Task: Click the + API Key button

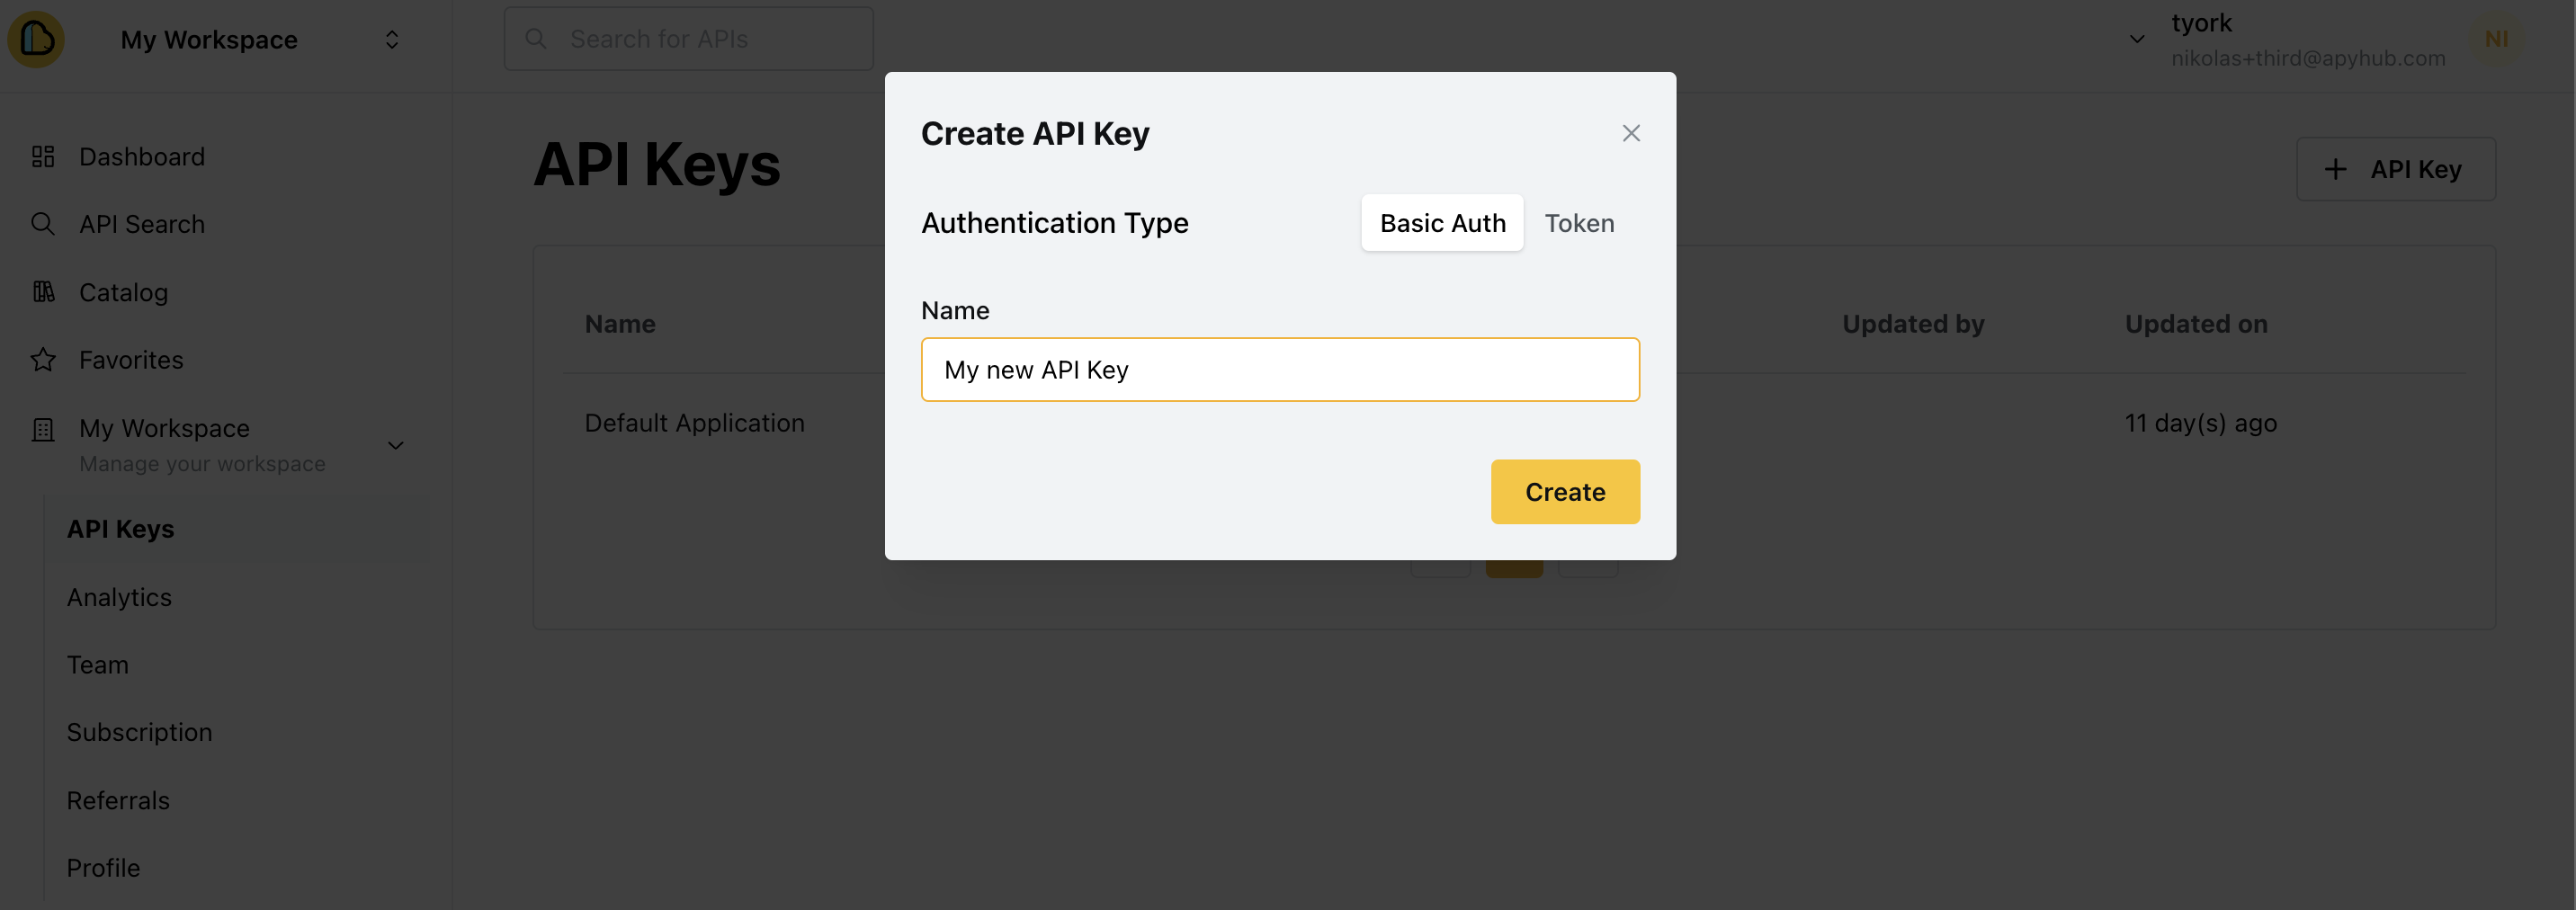Action: coord(2395,168)
